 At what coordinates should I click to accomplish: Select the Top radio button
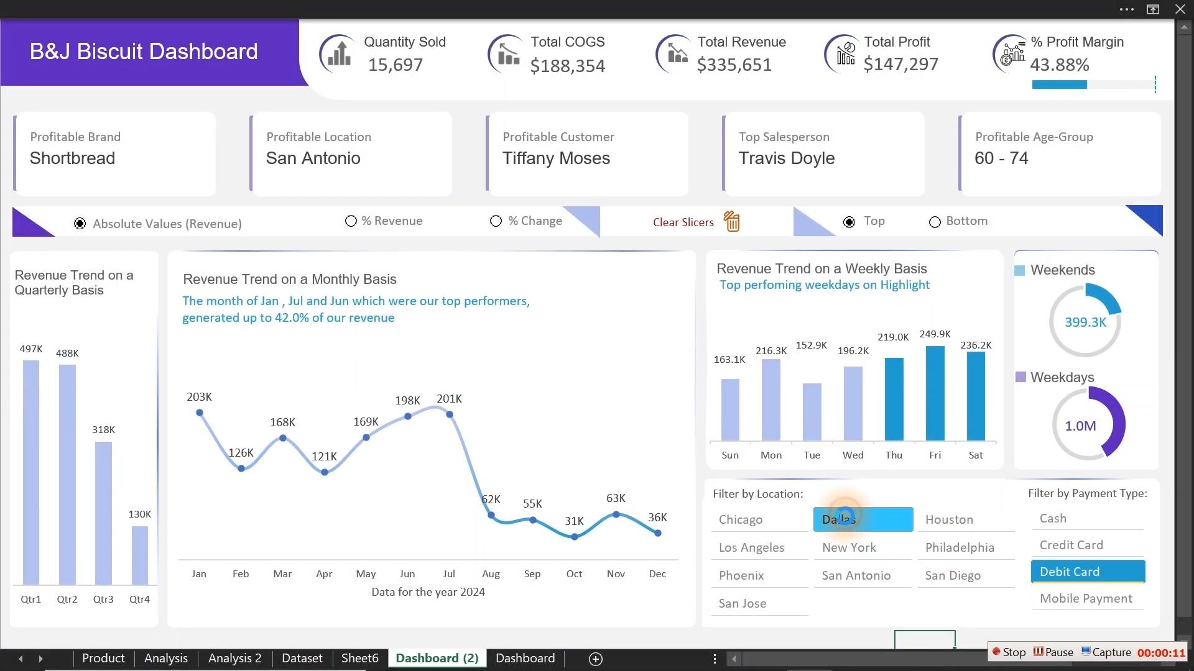coord(849,222)
